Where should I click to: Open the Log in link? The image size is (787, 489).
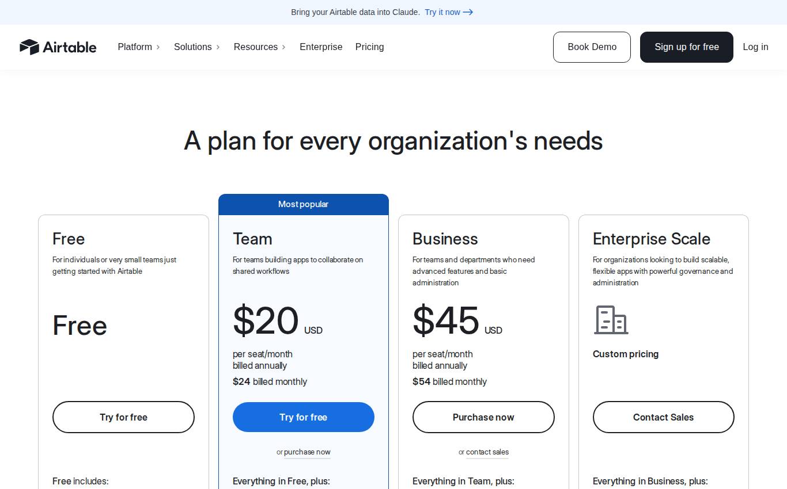755,47
